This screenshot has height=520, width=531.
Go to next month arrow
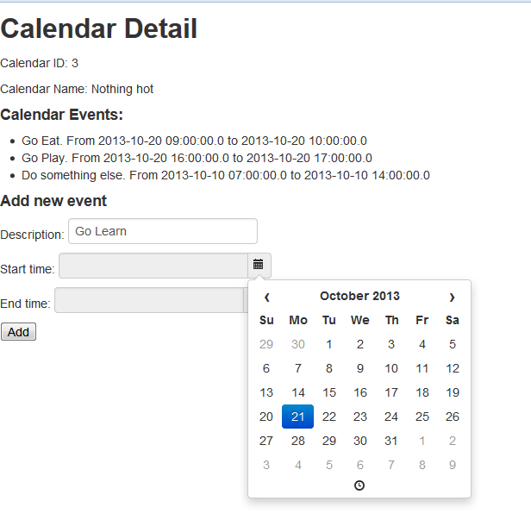coord(452,298)
